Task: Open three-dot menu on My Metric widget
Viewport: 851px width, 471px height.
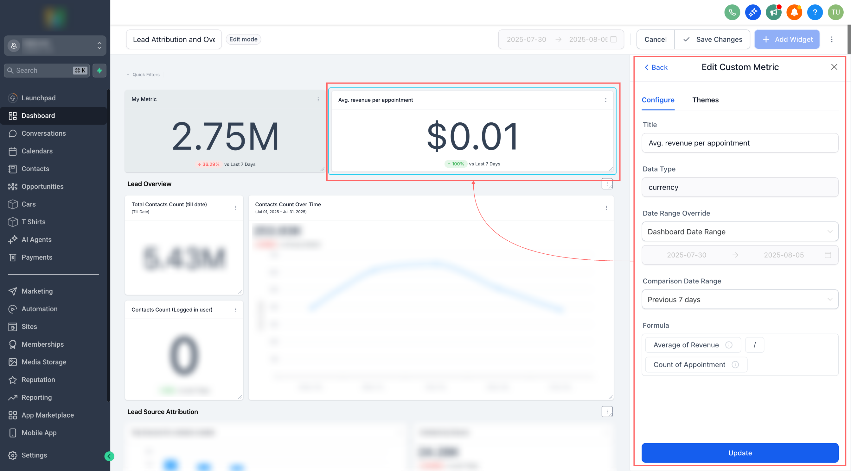Action: click(x=318, y=99)
